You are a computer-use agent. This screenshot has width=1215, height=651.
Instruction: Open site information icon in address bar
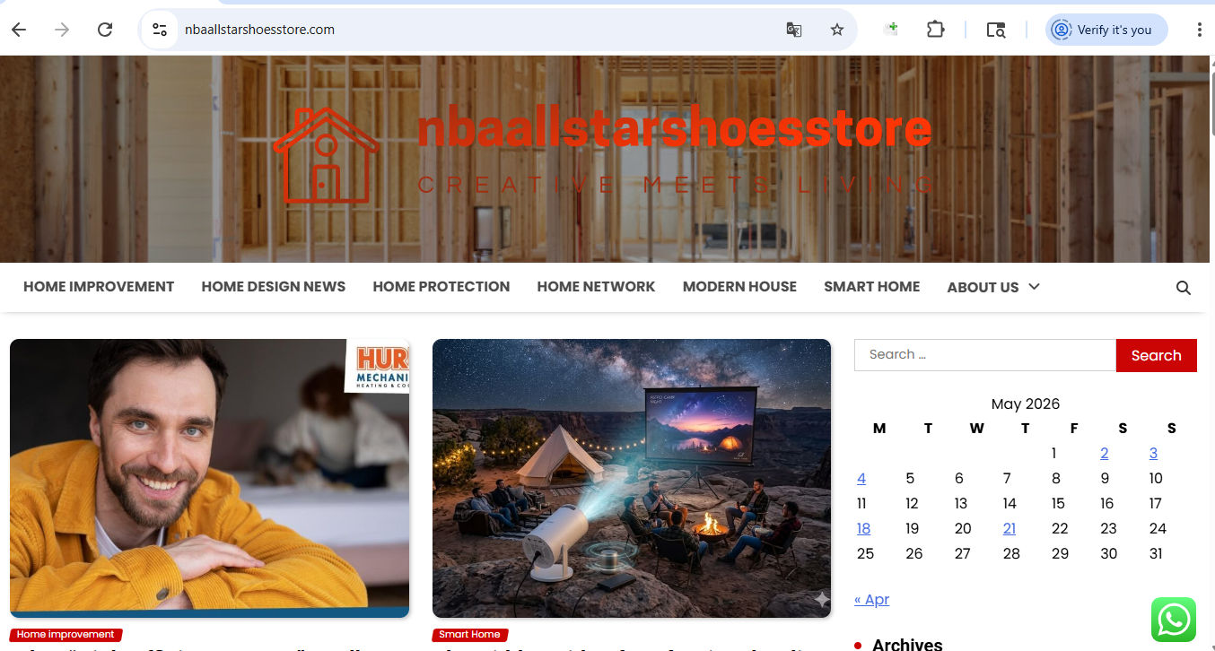coord(160,30)
